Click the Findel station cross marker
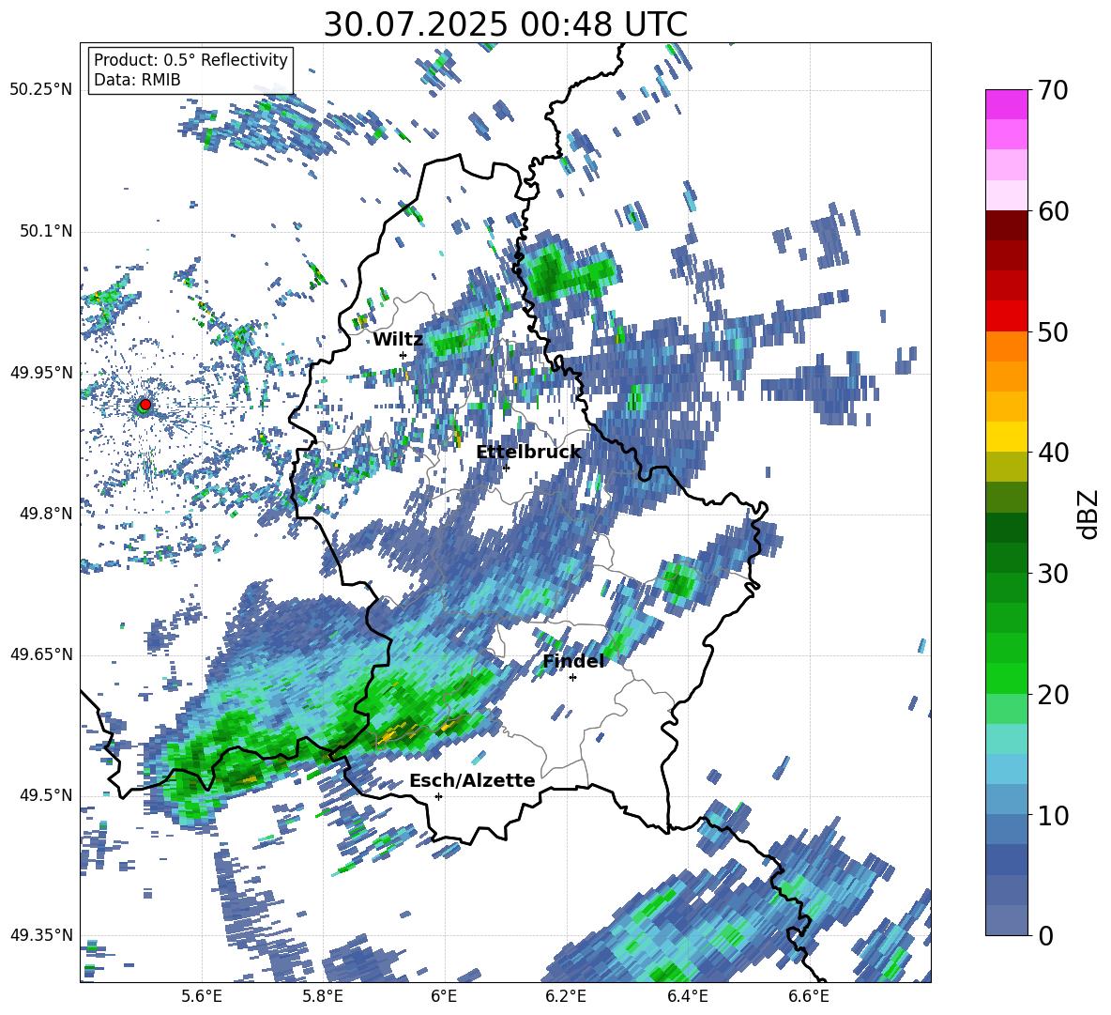The height and width of the screenshot is (1015, 1111). point(572,677)
